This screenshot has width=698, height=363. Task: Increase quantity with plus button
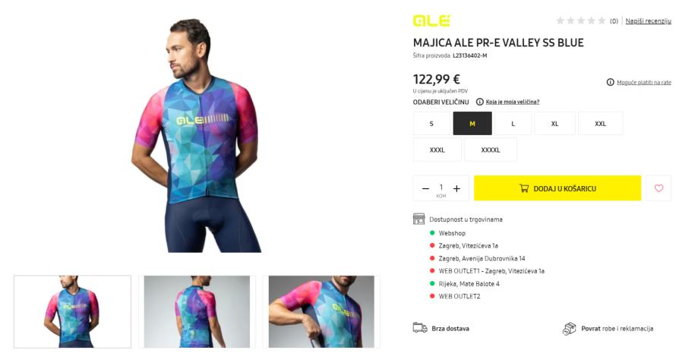coord(456,188)
